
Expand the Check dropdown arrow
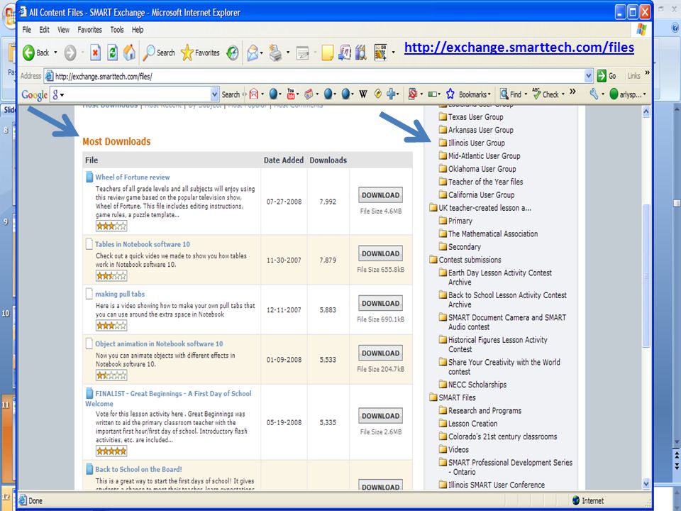563,94
